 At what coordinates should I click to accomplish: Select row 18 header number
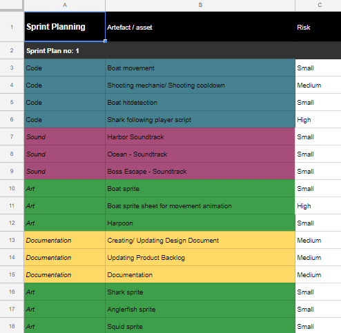(12, 326)
